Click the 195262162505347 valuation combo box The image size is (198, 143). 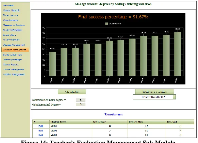154,97
